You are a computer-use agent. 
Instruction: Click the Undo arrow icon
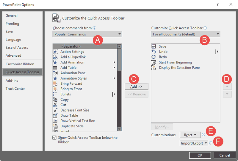[x=154, y=52]
